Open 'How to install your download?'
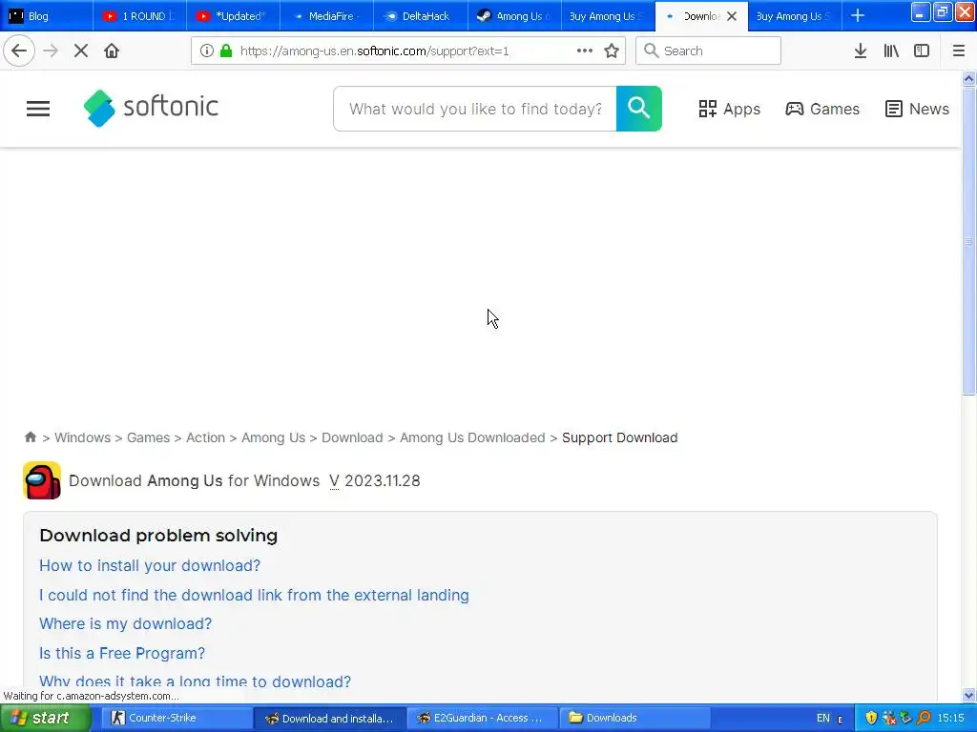Screen dimensions: 977x732 (150, 565)
